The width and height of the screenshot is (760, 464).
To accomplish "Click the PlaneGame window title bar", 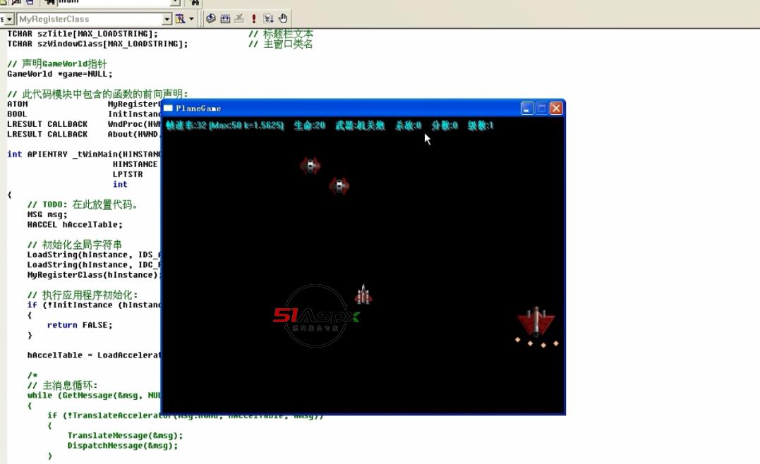I will pos(363,108).
